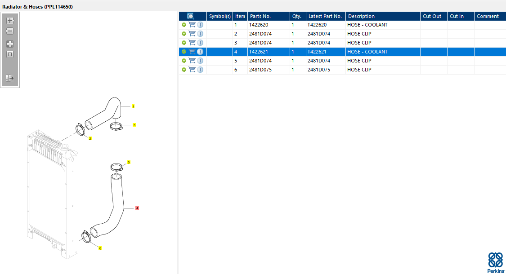
Task: Open info for item 1 T422620
Action: click(200, 25)
